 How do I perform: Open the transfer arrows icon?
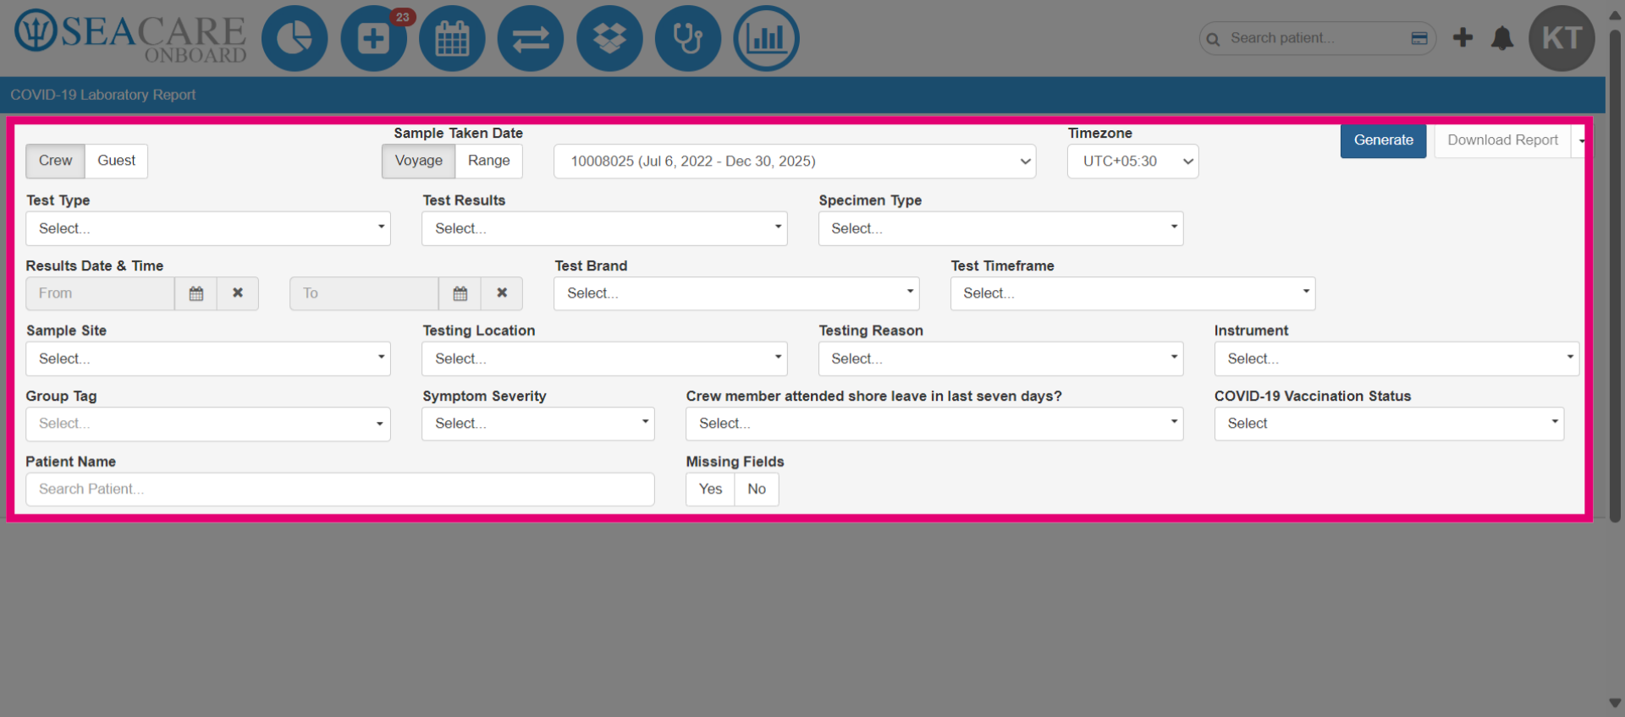point(531,38)
